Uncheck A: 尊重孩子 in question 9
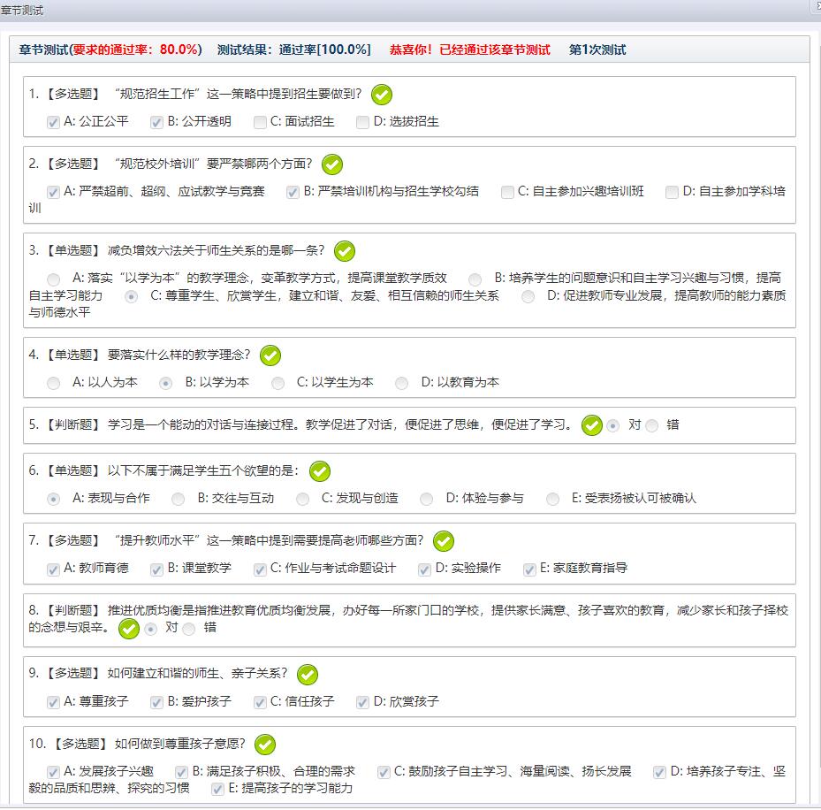The image size is (821, 810). [54, 702]
